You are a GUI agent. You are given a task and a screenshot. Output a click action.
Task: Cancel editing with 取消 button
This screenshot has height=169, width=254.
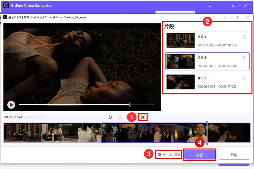pos(234,155)
